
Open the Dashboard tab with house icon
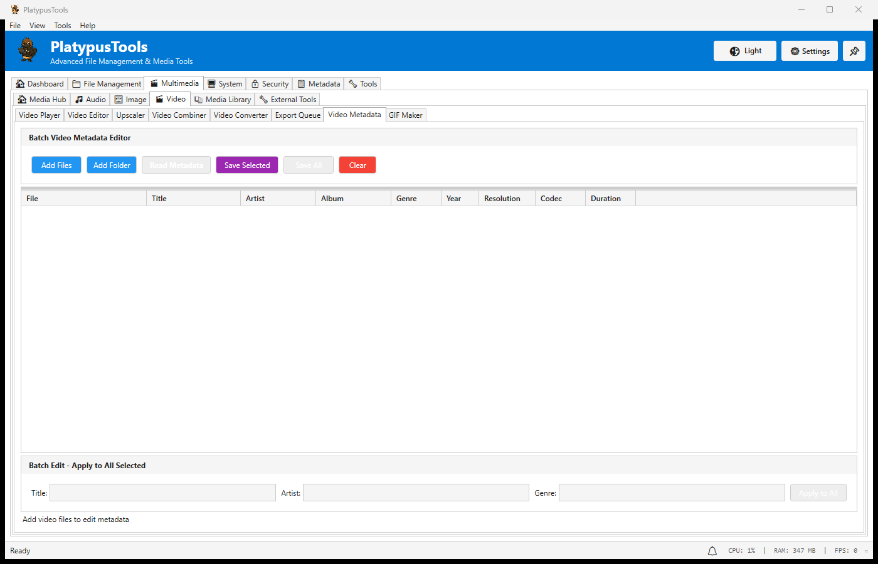click(x=40, y=84)
